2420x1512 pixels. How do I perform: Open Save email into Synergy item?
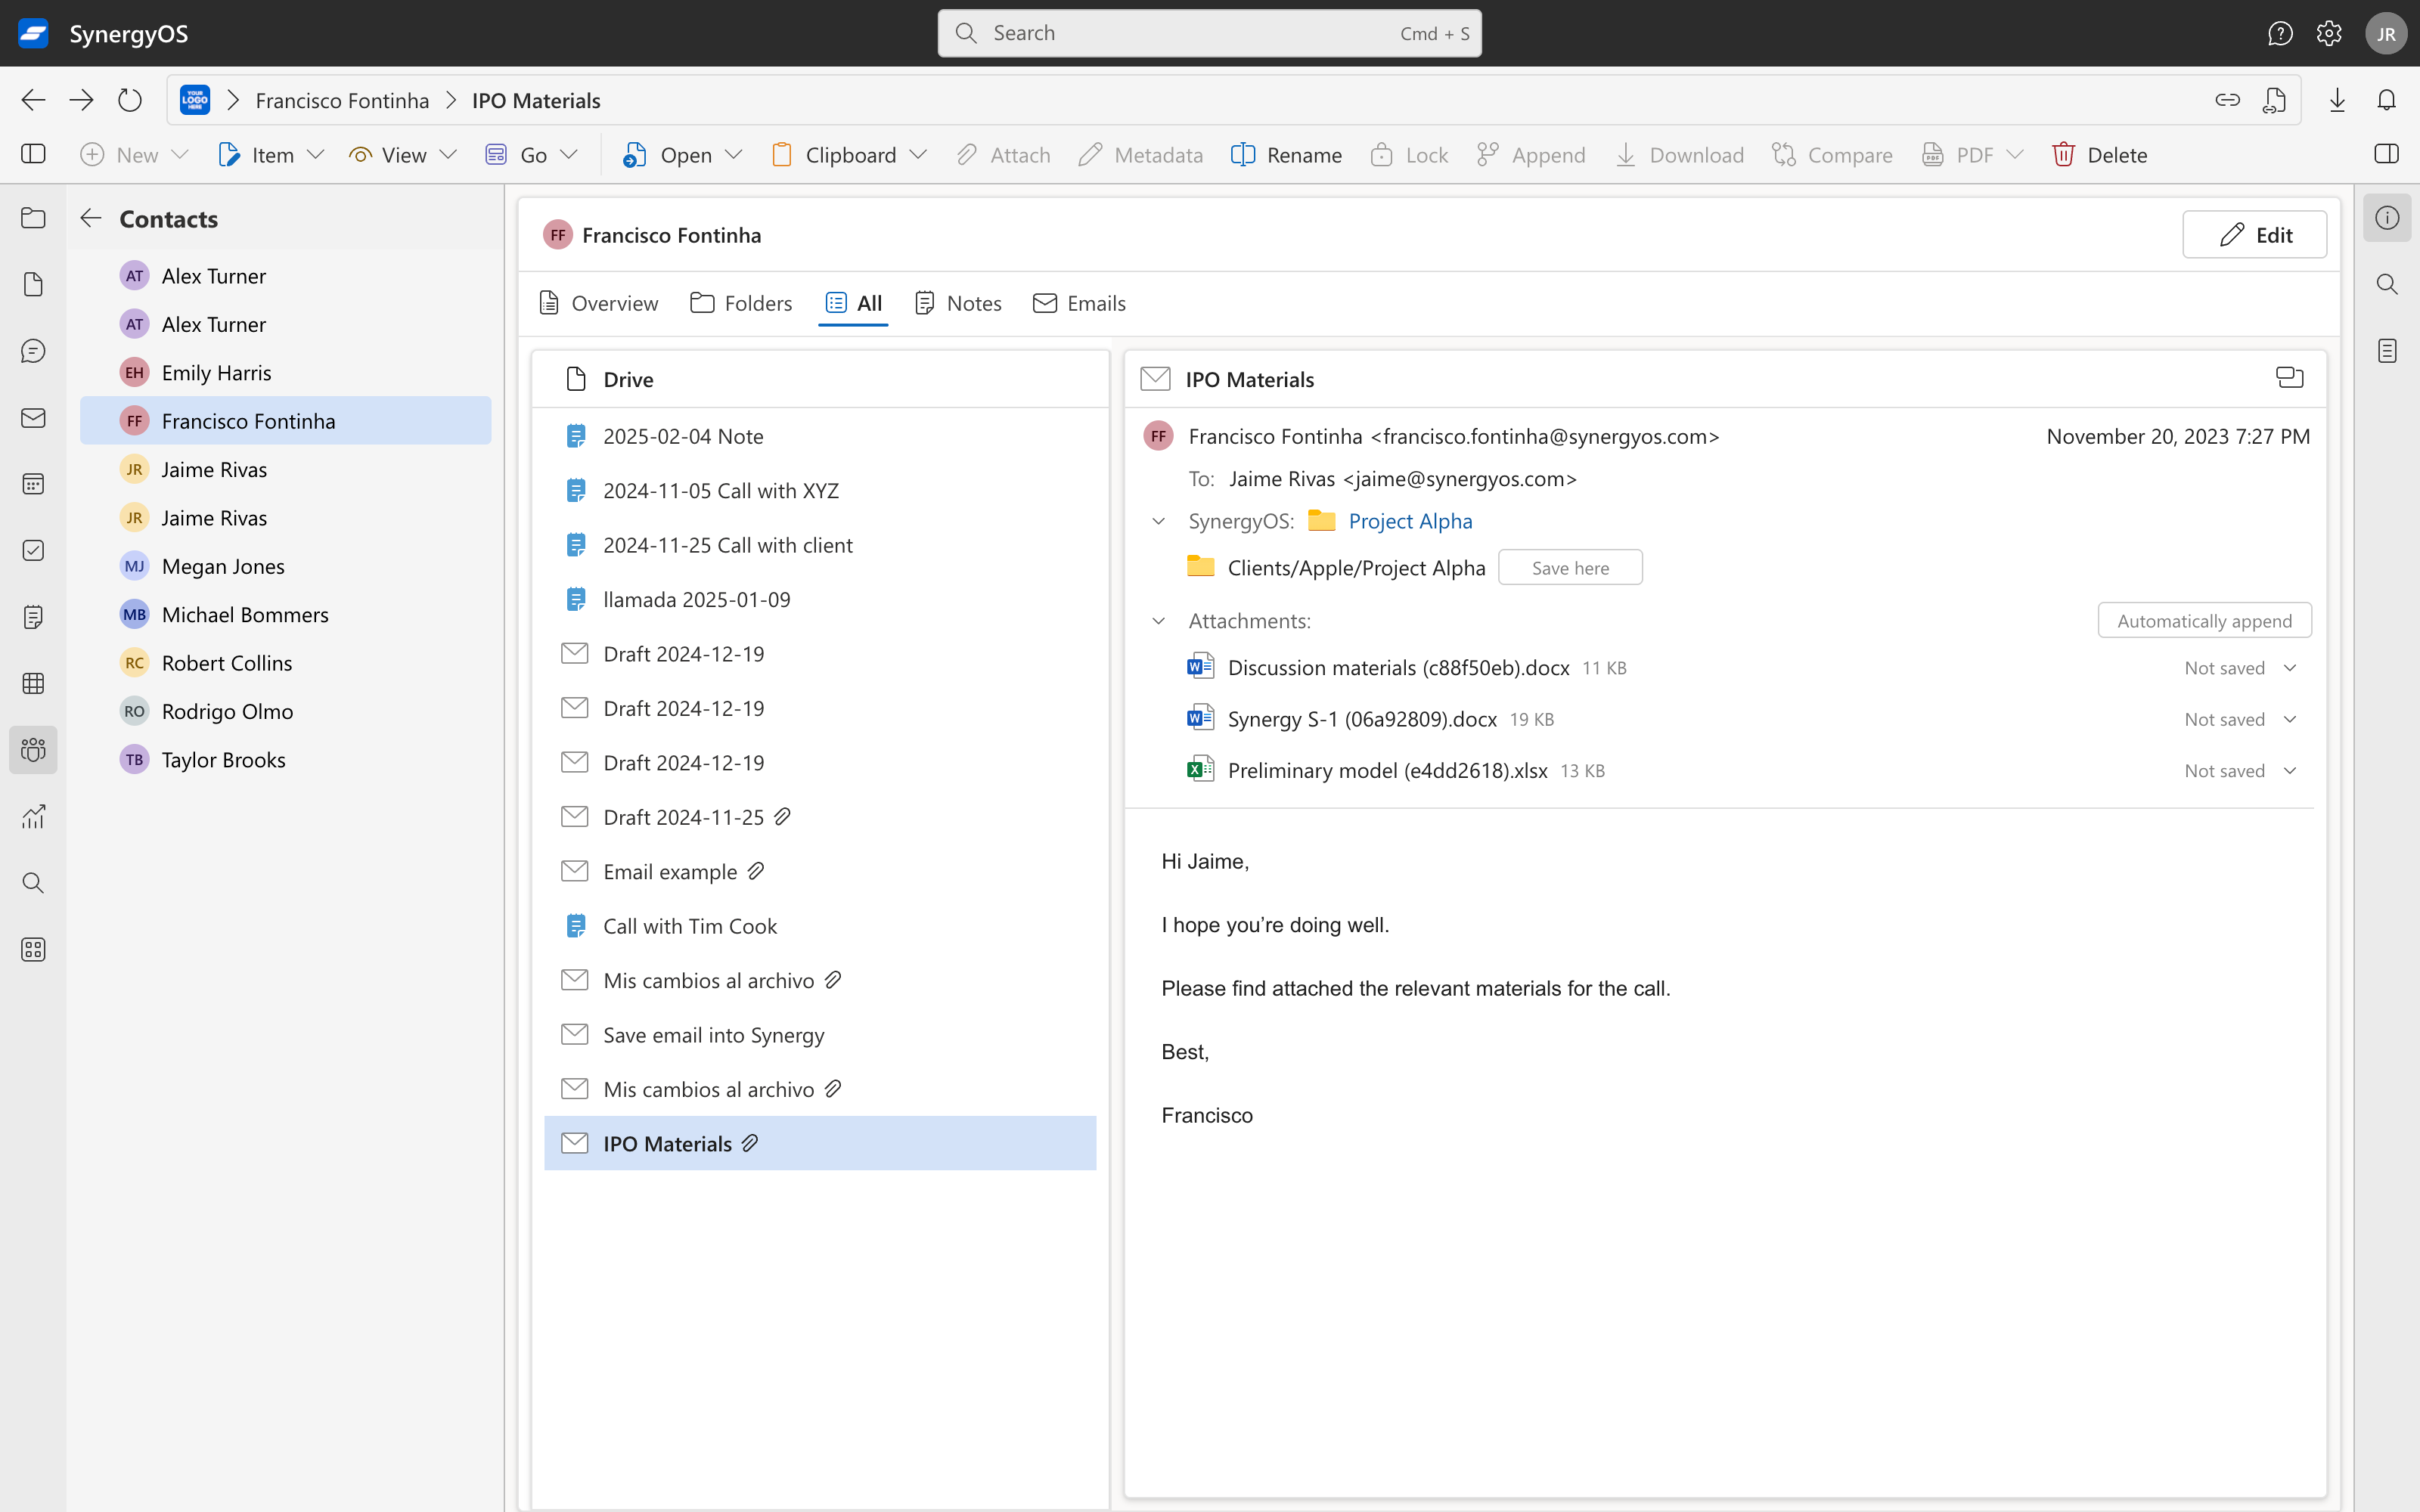(x=820, y=1035)
